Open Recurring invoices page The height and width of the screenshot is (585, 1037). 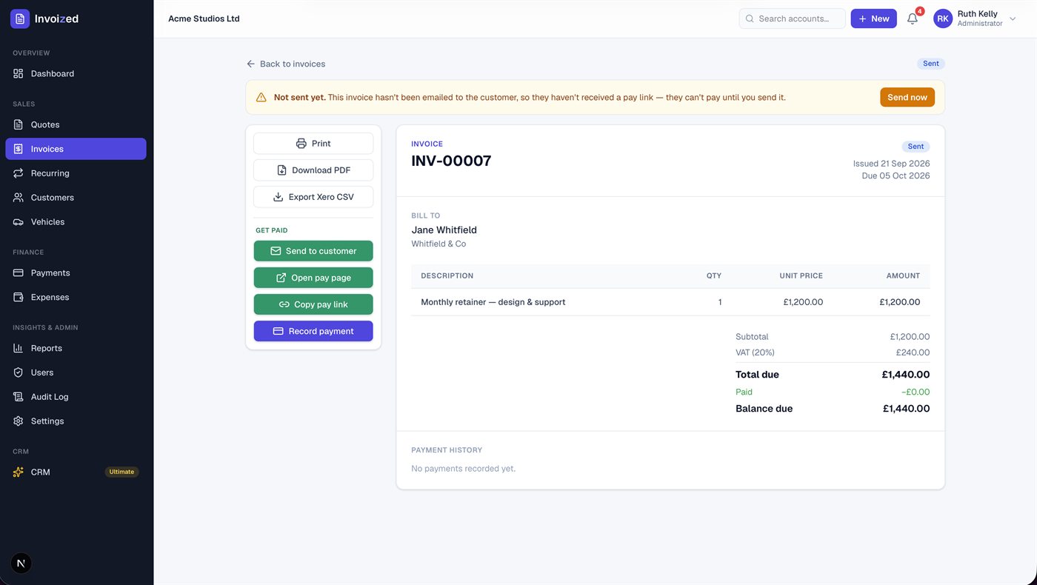76,173
